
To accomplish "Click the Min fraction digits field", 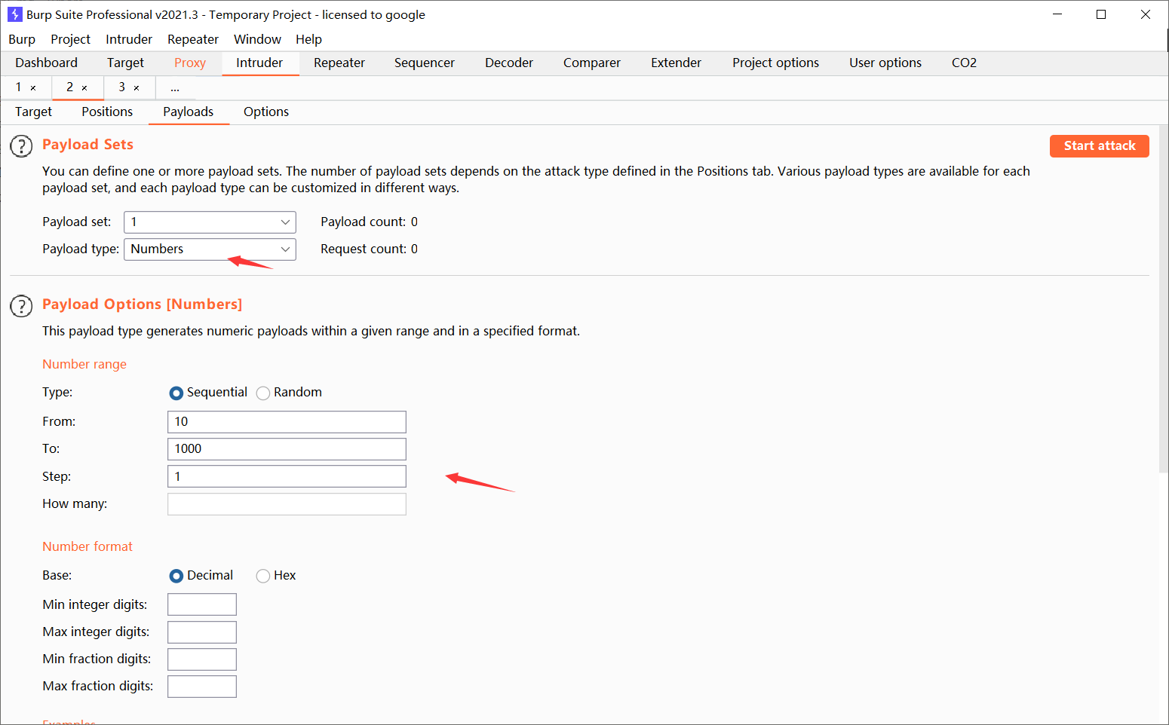I will 202,659.
